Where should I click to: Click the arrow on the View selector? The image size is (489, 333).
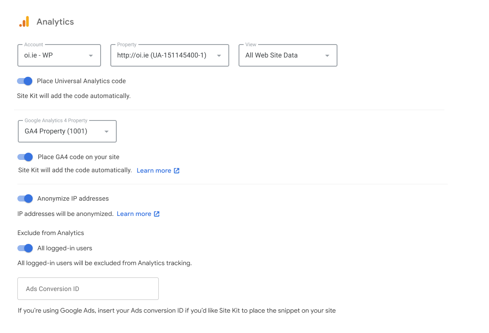[327, 56]
